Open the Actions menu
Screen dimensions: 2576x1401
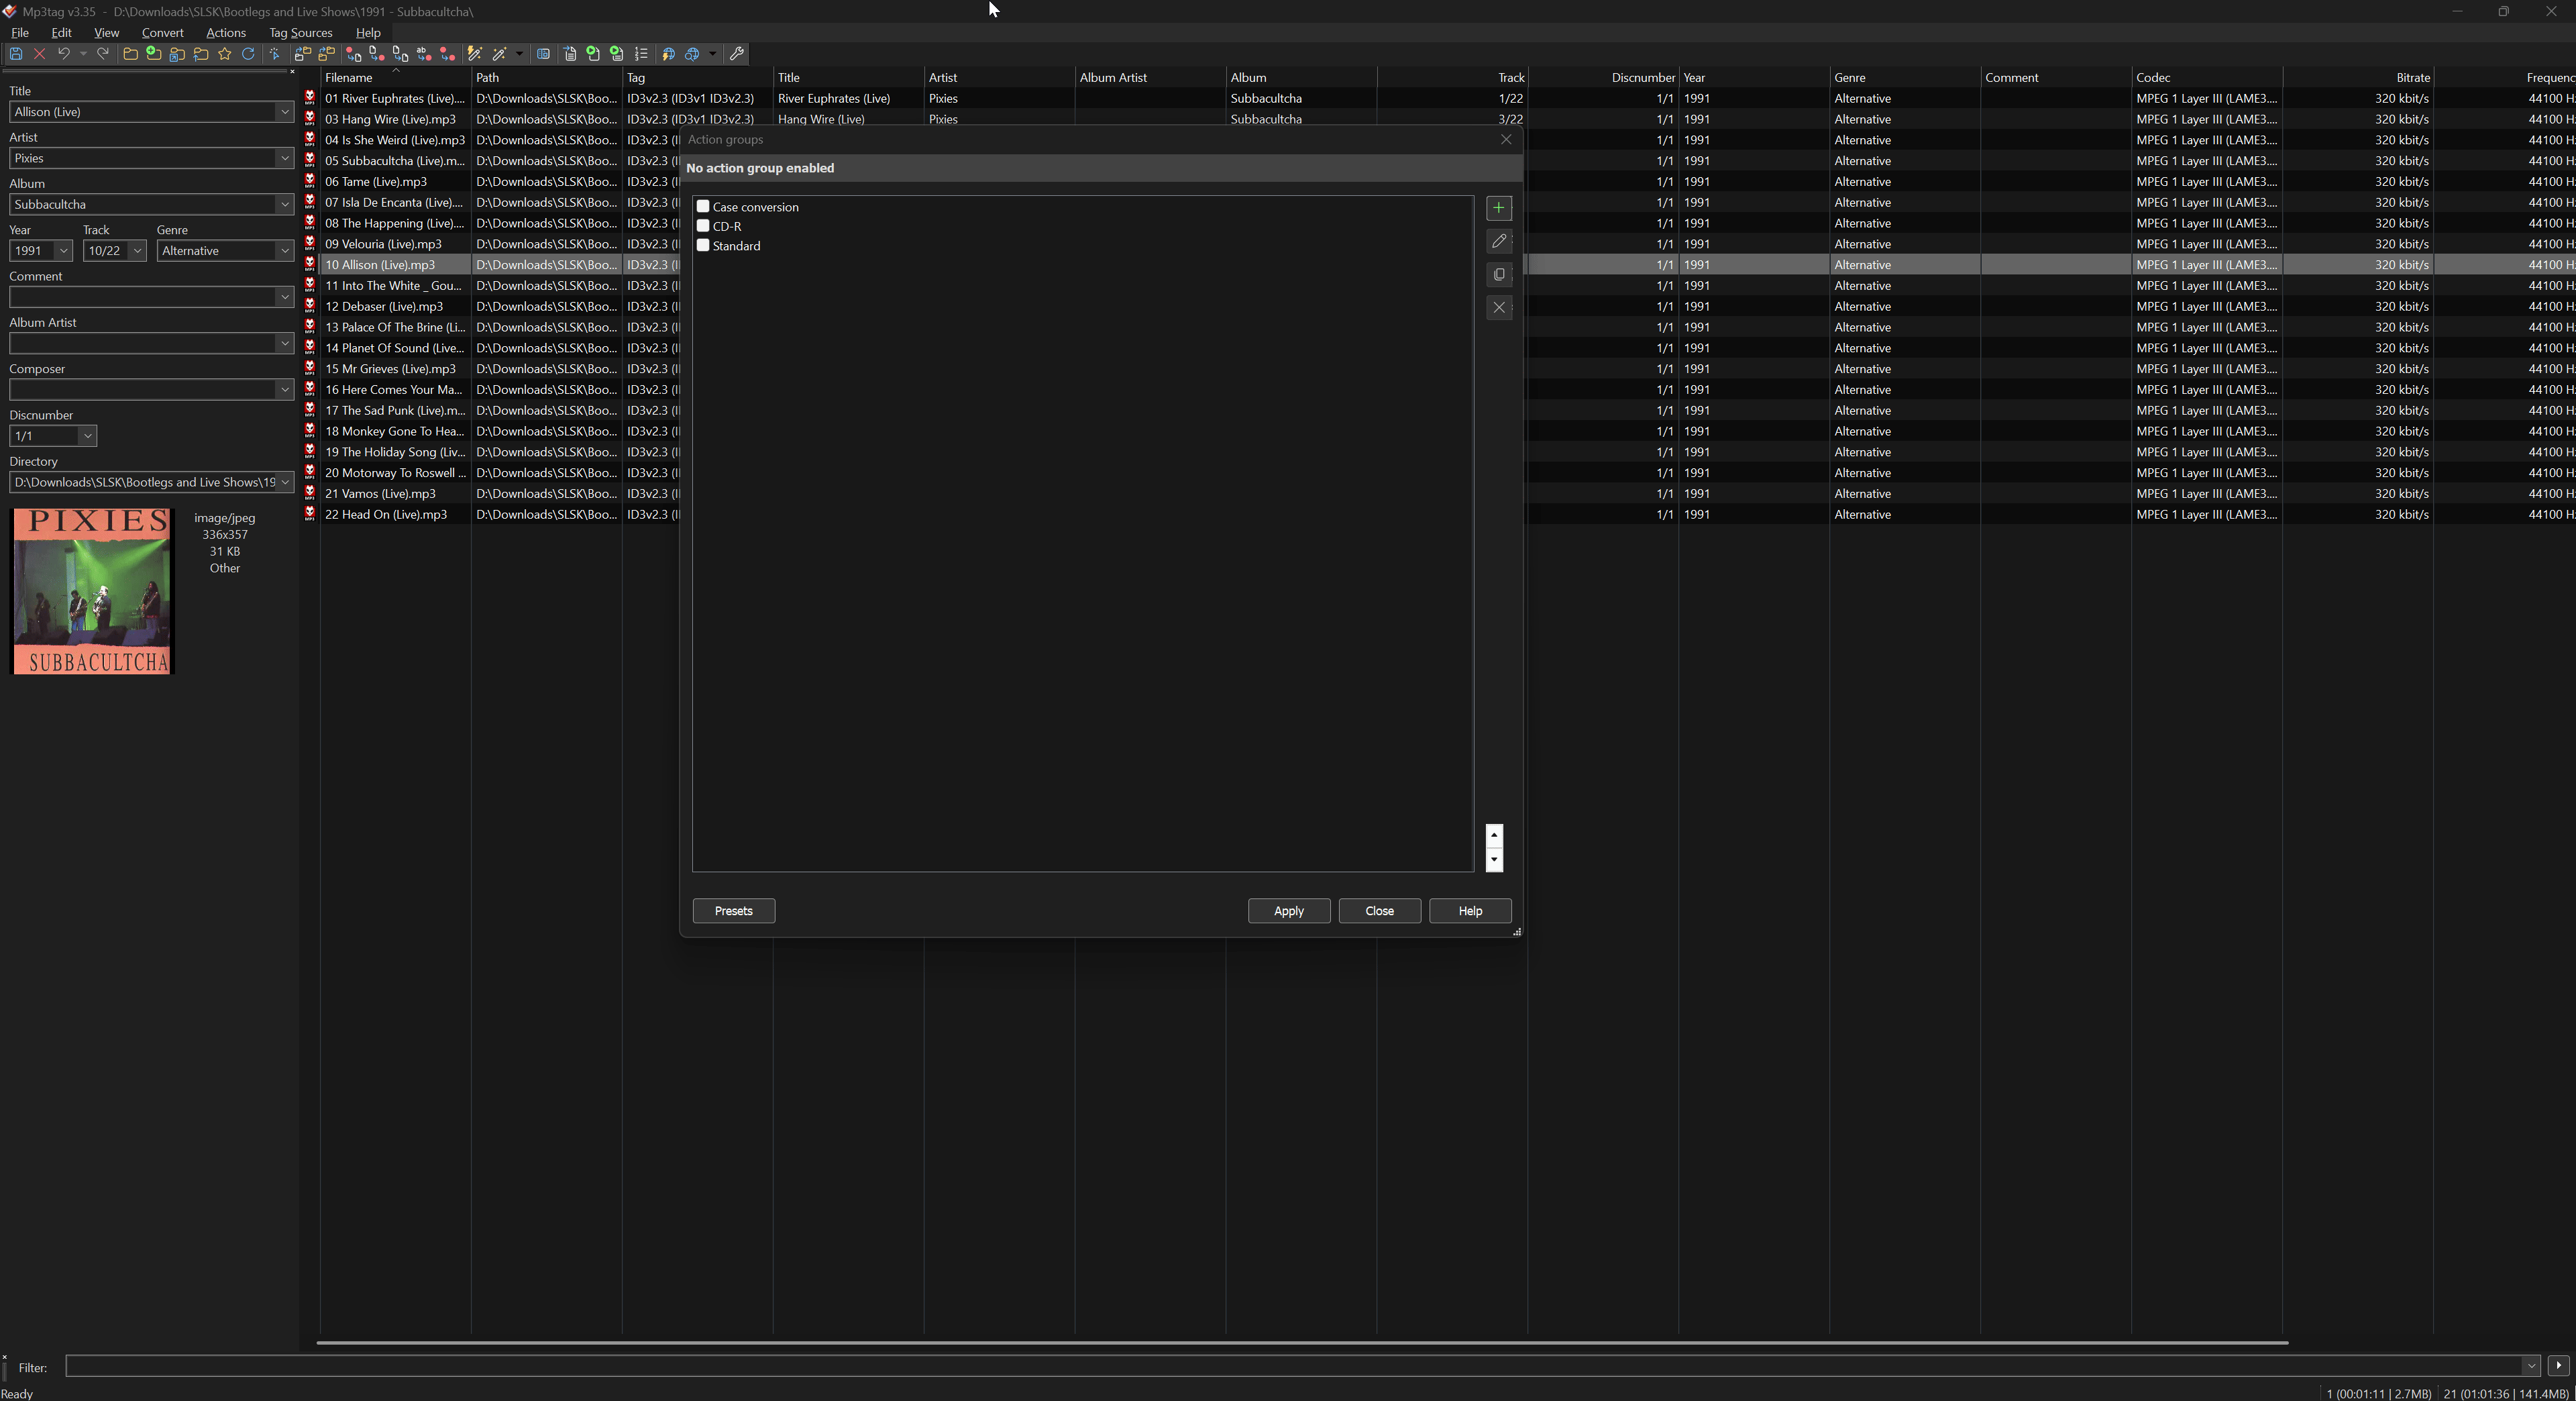(226, 33)
